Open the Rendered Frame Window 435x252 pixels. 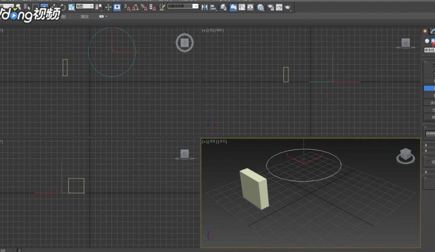(279, 8)
